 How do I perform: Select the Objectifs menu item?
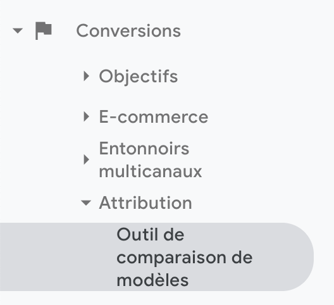[139, 77]
